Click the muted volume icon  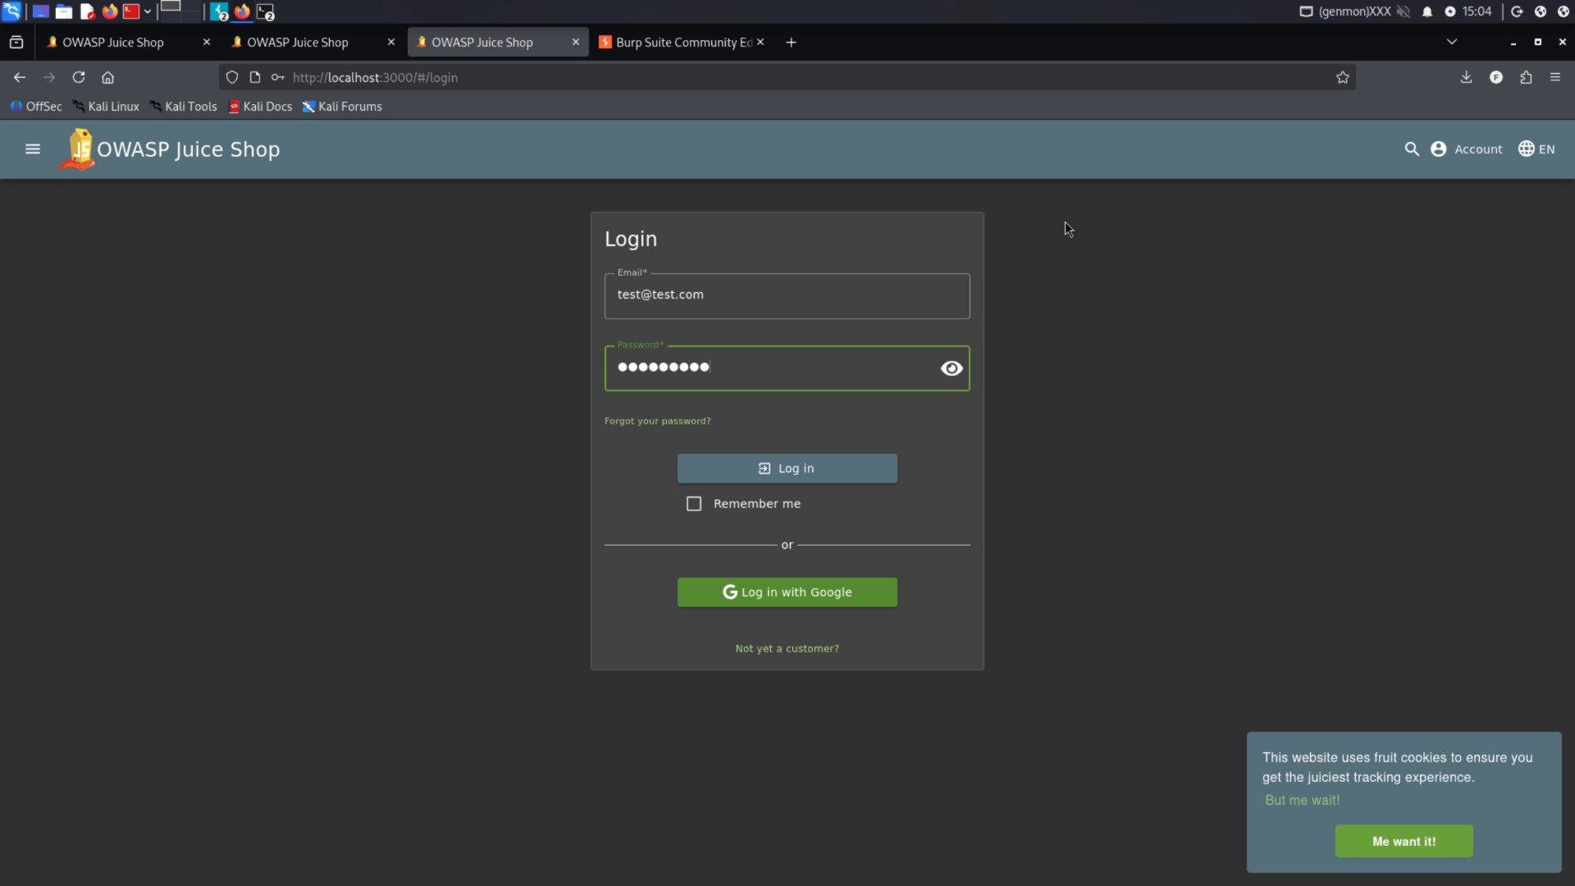[1403, 11]
